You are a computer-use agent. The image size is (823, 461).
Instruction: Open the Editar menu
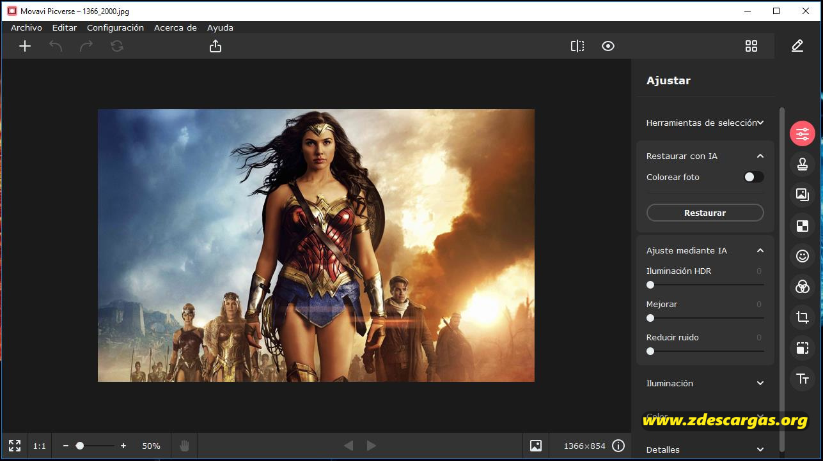coord(65,27)
